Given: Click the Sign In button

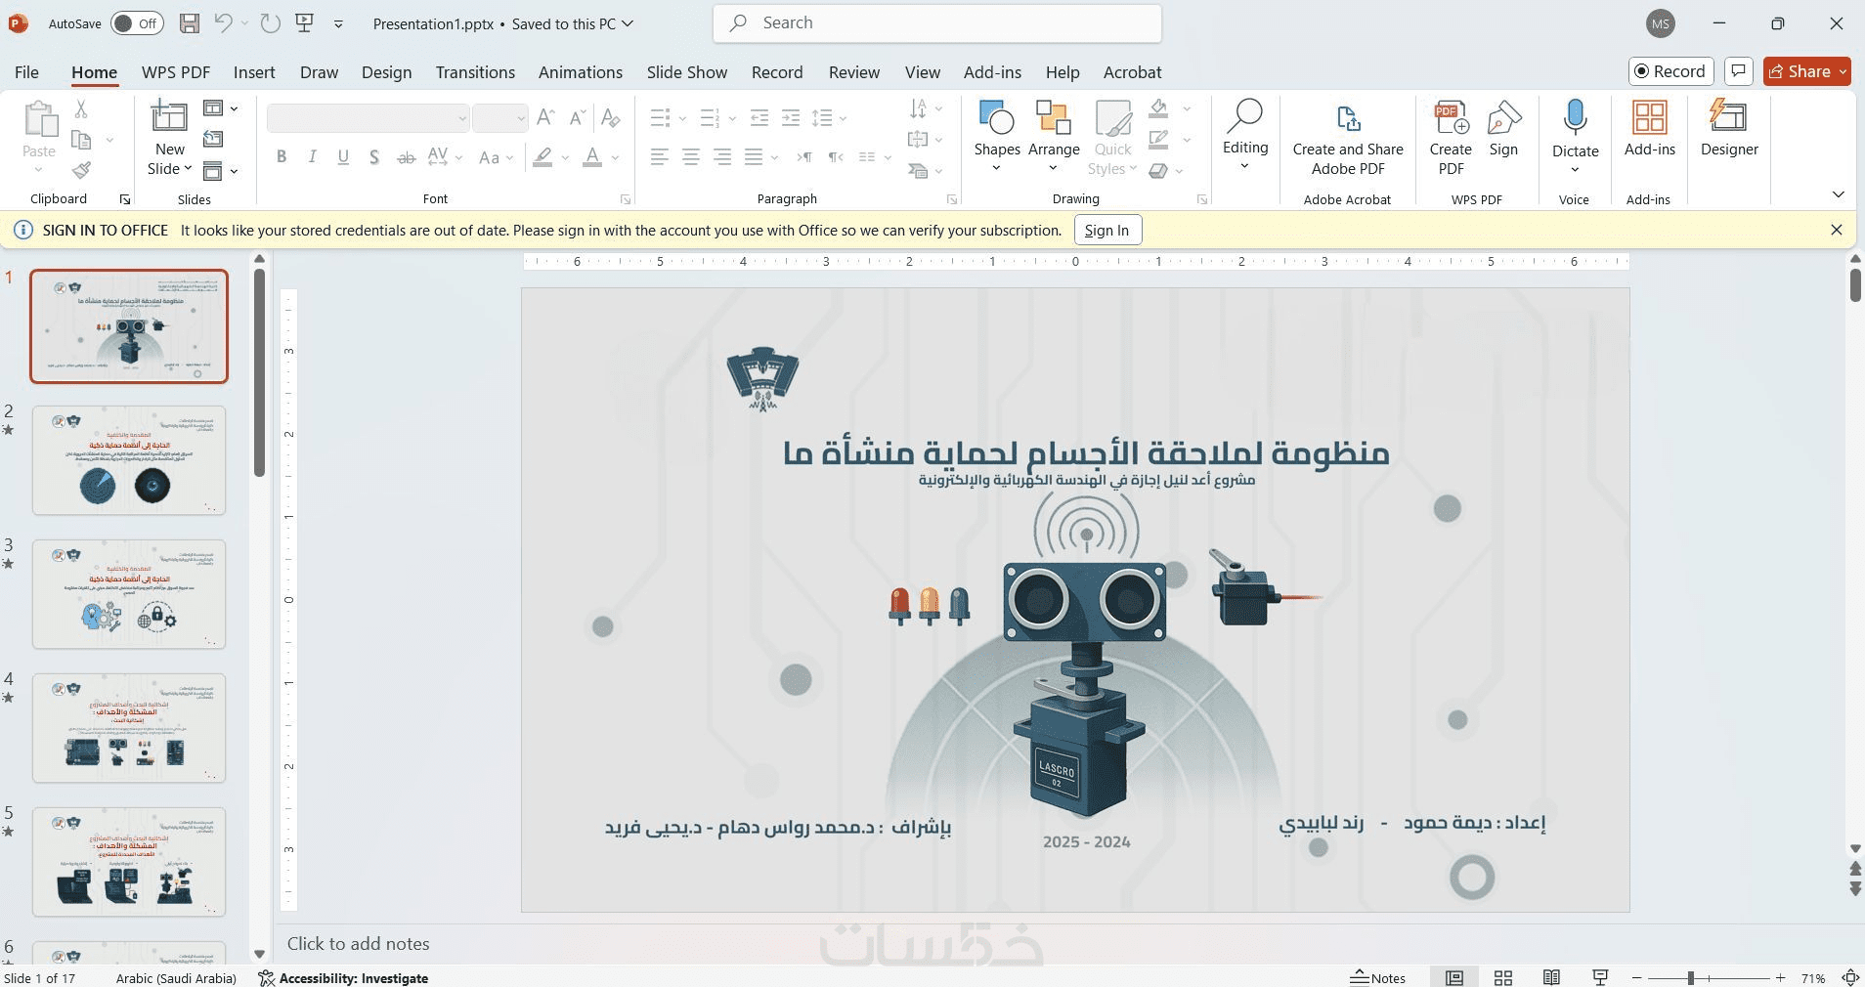Looking at the screenshot, I should click(1106, 231).
